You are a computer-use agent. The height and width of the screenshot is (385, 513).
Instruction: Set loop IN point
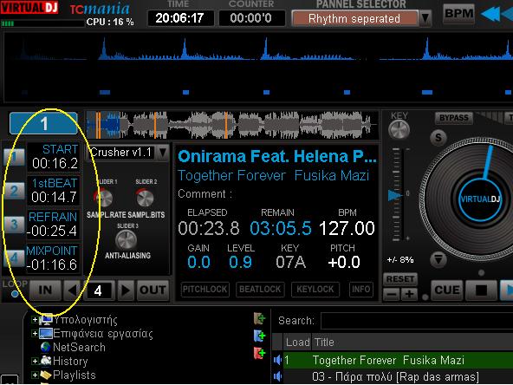45,290
